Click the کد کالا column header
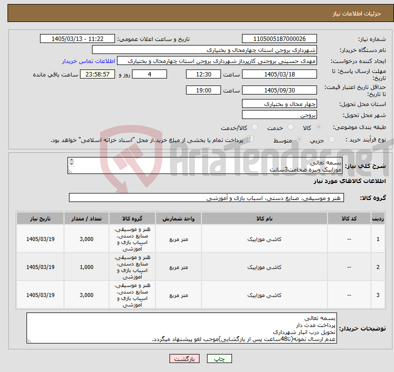 pyautogui.click(x=349, y=218)
